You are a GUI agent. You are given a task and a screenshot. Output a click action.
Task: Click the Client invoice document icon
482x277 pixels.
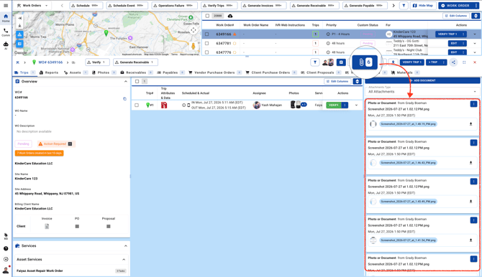click(x=47, y=226)
